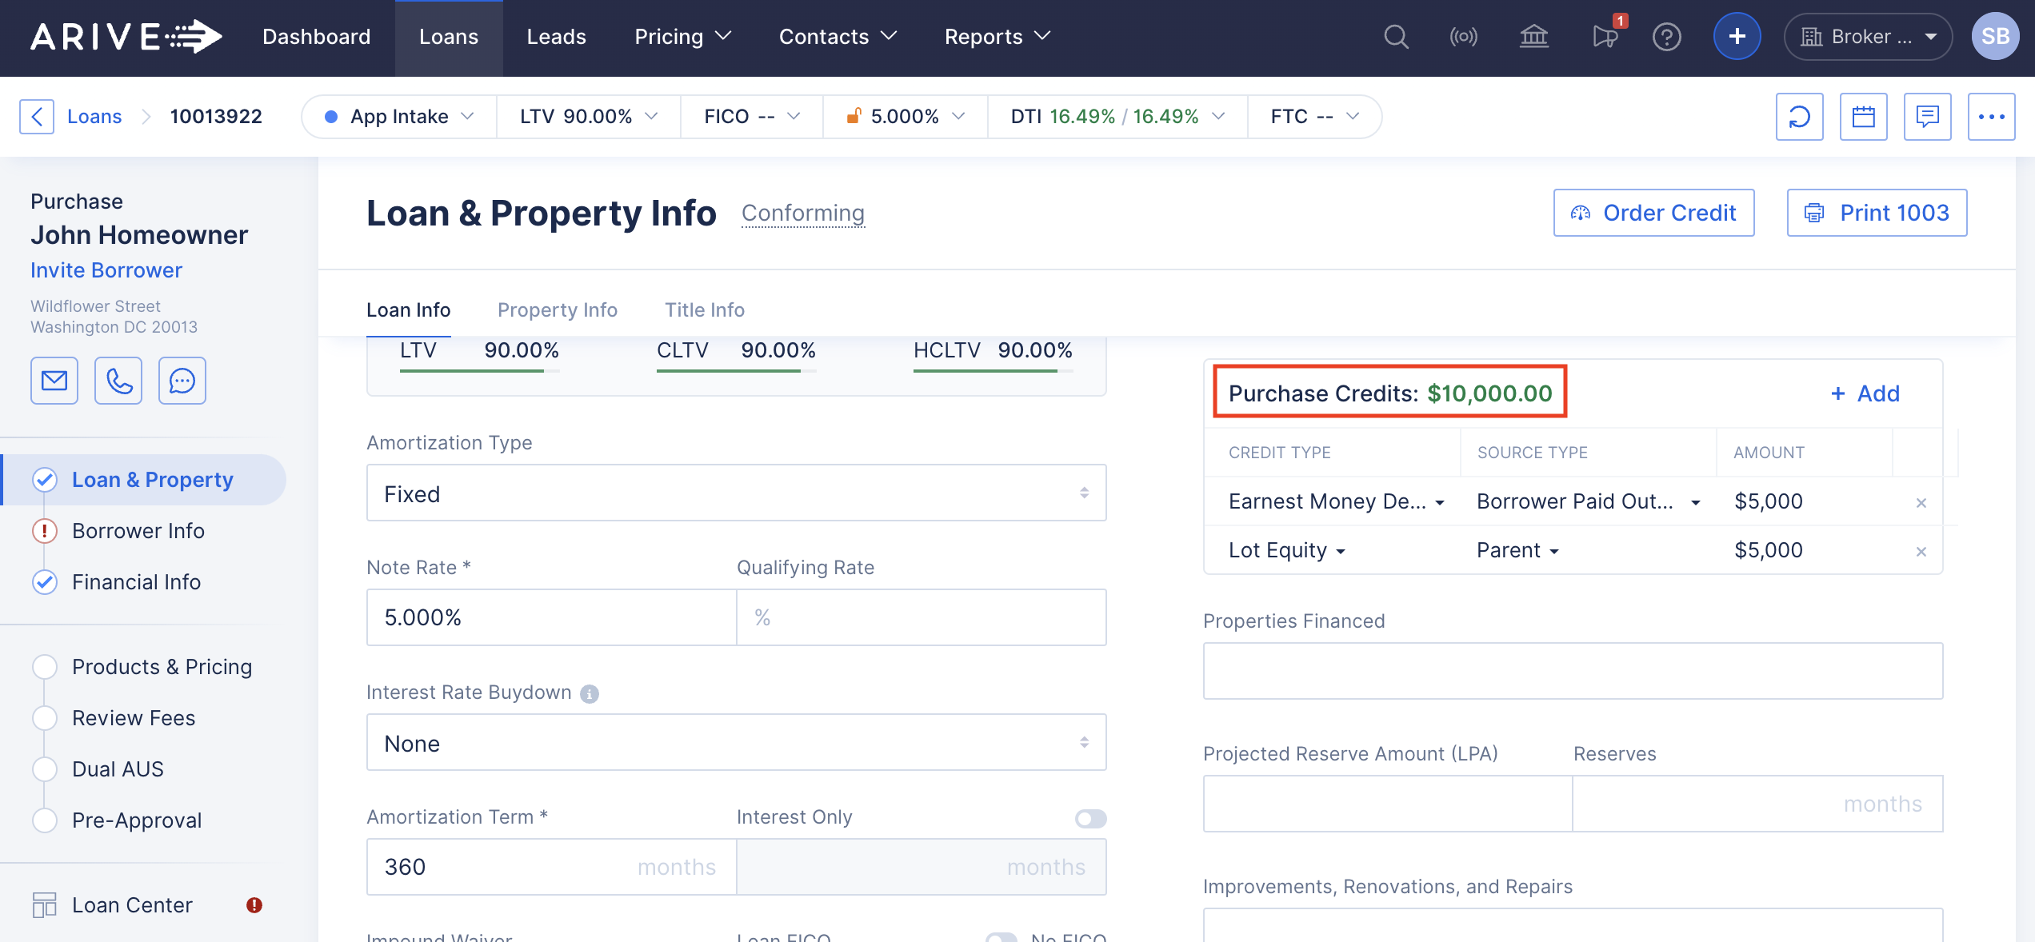Screen dimensions: 2035x942
Task: Open announcements megaphone with notification badge
Action: [1605, 37]
